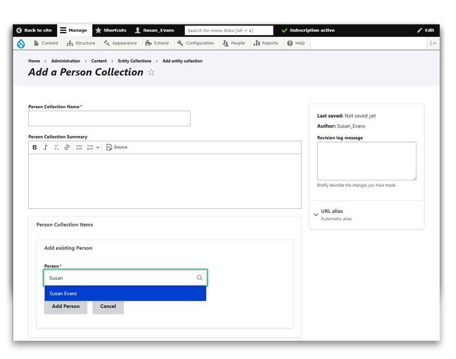Toggle italic formatting in the summary editor
The height and width of the screenshot is (359, 456).
click(45, 148)
